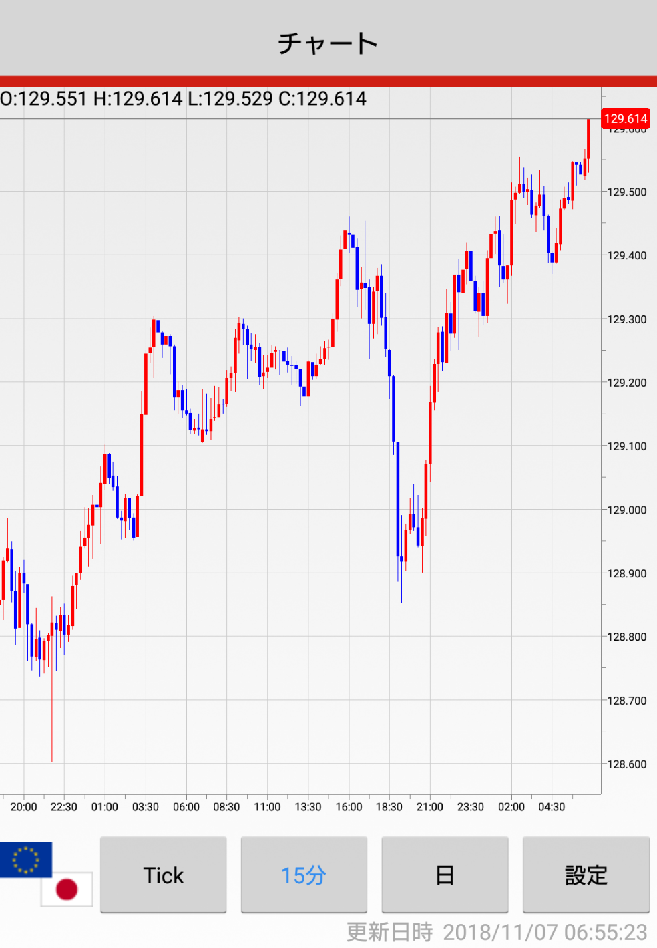The width and height of the screenshot is (657, 948).
Task: Tap the European Union flag icon
Action: (25, 859)
